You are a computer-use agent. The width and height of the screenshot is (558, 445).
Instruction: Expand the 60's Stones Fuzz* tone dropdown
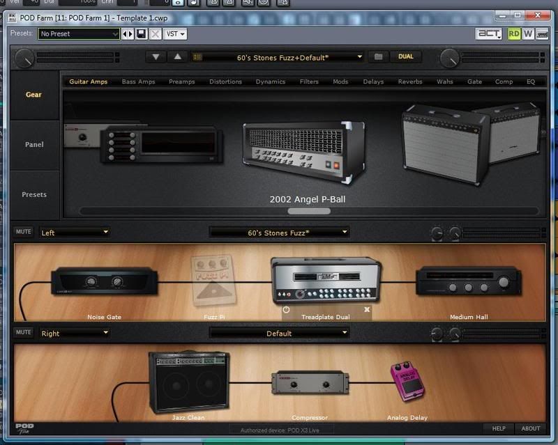(280, 233)
